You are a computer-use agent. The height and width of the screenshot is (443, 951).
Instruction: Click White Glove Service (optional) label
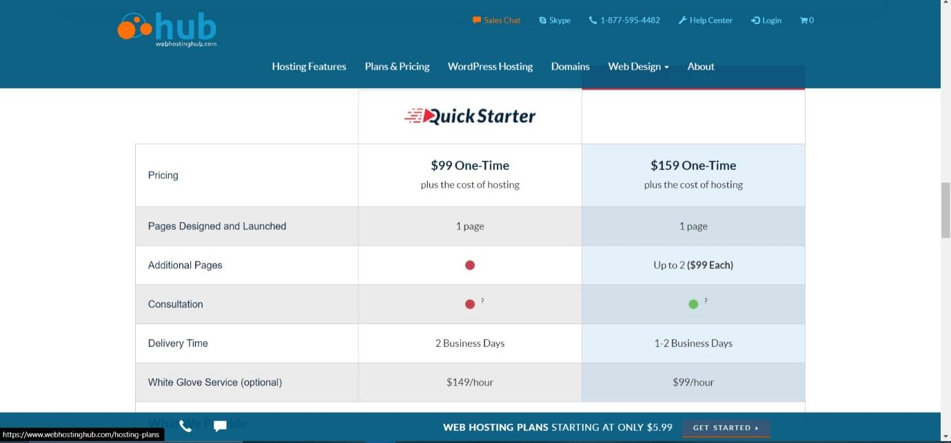coord(215,382)
